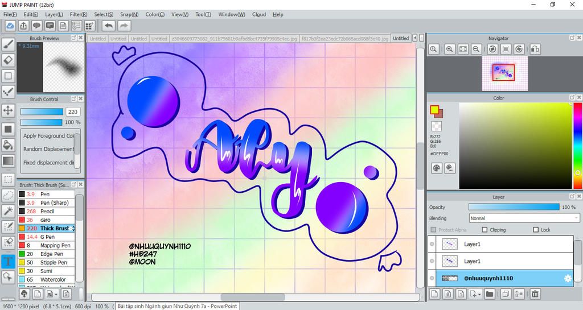This screenshot has width=583, height=310.
Task: Select the G Pen brush
Action: pyautogui.click(x=47, y=237)
